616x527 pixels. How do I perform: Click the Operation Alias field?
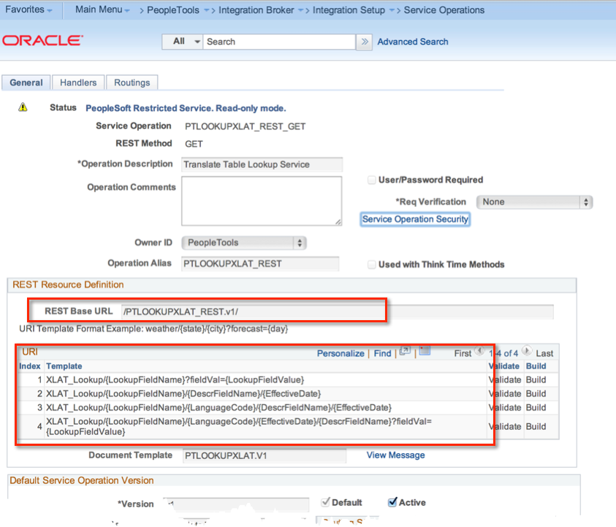260,264
